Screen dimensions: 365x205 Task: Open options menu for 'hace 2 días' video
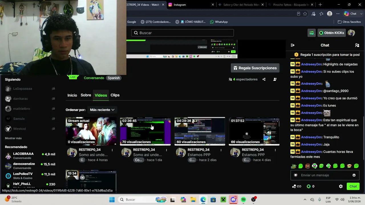[221, 150]
